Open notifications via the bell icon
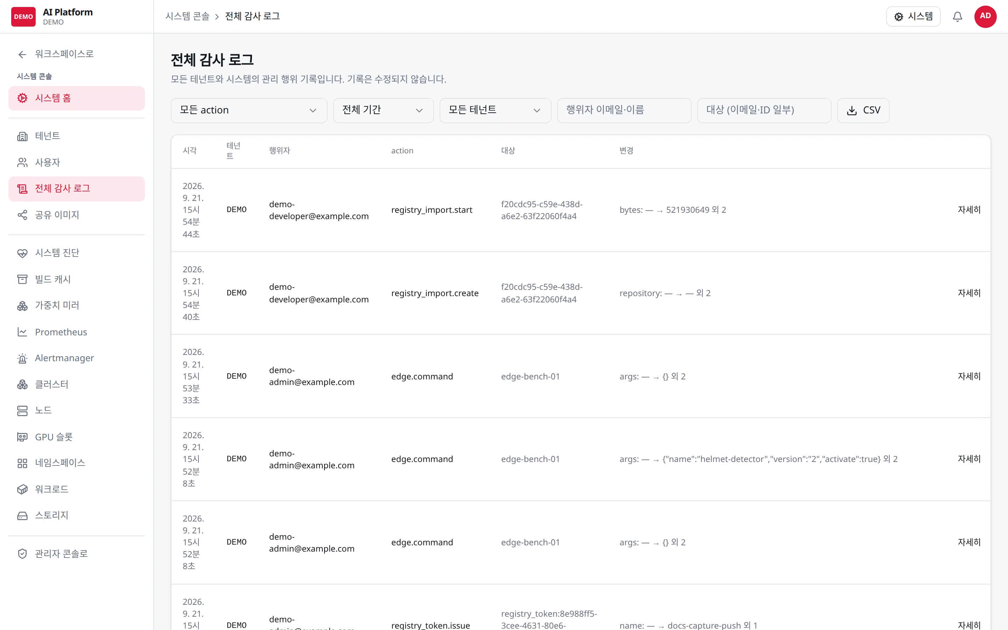1008x630 pixels. pyautogui.click(x=958, y=17)
